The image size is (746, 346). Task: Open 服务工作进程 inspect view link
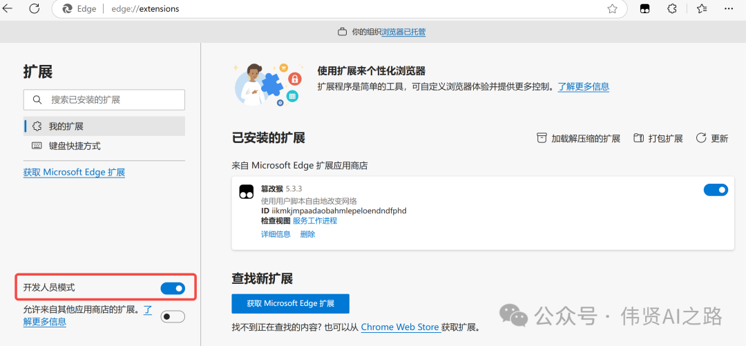pyautogui.click(x=315, y=221)
